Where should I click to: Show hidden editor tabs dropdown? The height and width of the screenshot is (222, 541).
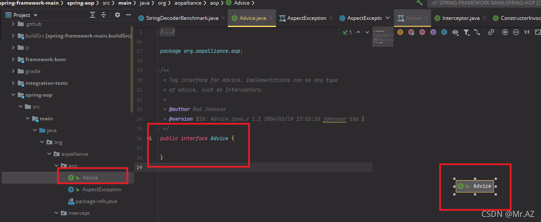[x=388, y=18]
